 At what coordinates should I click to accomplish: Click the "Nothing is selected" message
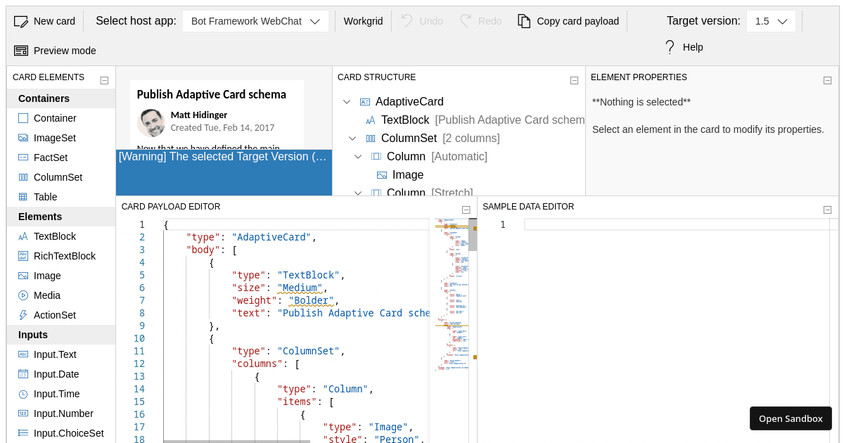coord(641,102)
